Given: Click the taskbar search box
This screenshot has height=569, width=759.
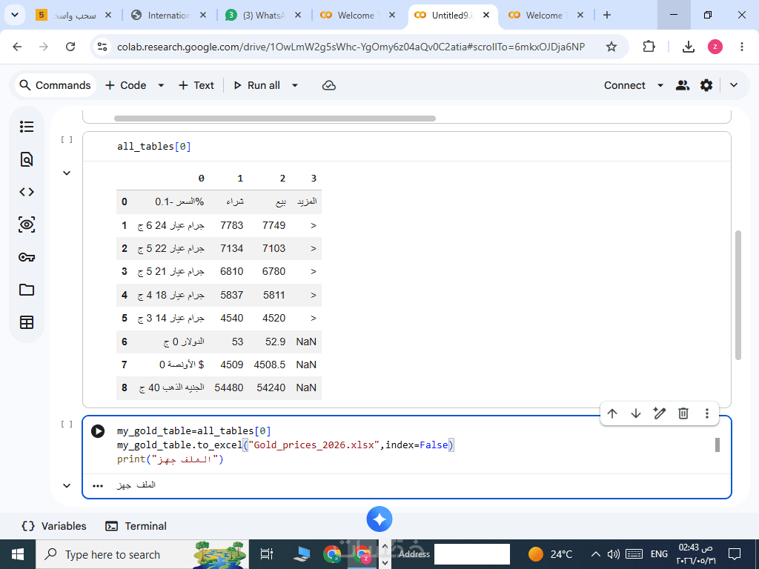Looking at the screenshot, I should coord(142,554).
